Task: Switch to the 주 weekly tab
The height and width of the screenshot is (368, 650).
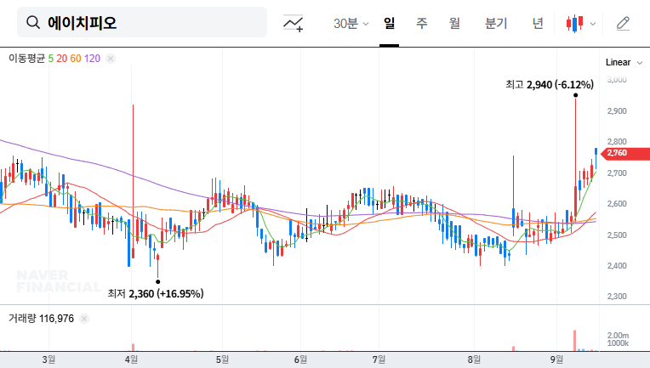Action: click(421, 23)
